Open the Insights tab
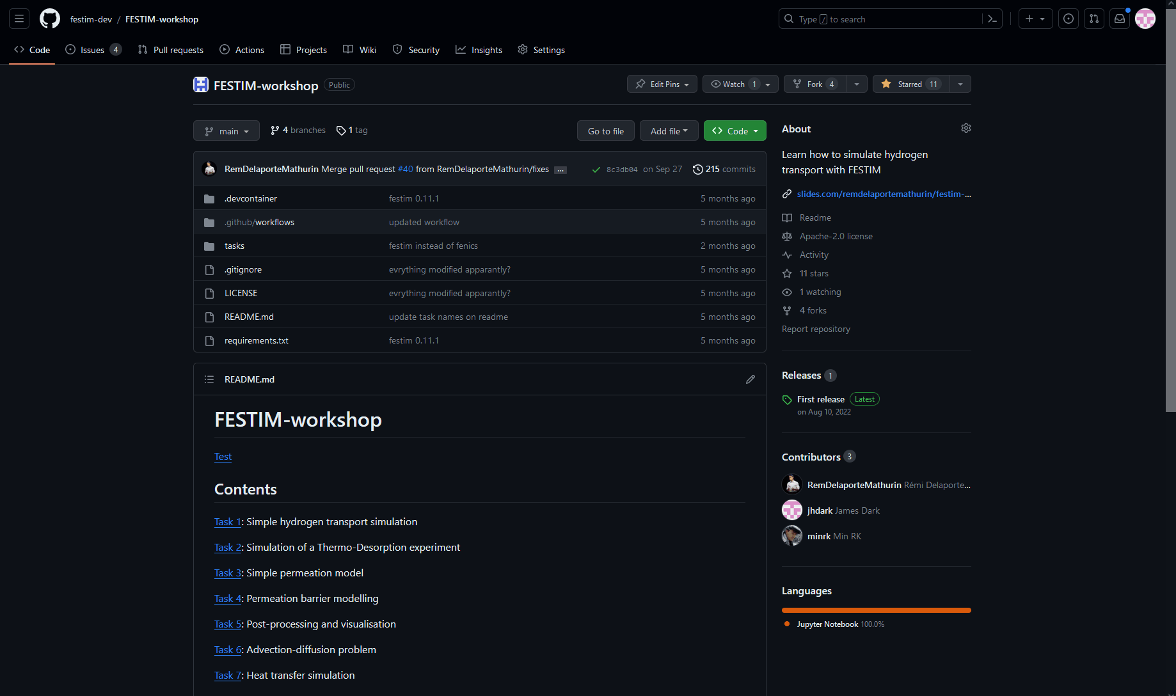The height and width of the screenshot is (696, 1176). [x=479, y=50]
